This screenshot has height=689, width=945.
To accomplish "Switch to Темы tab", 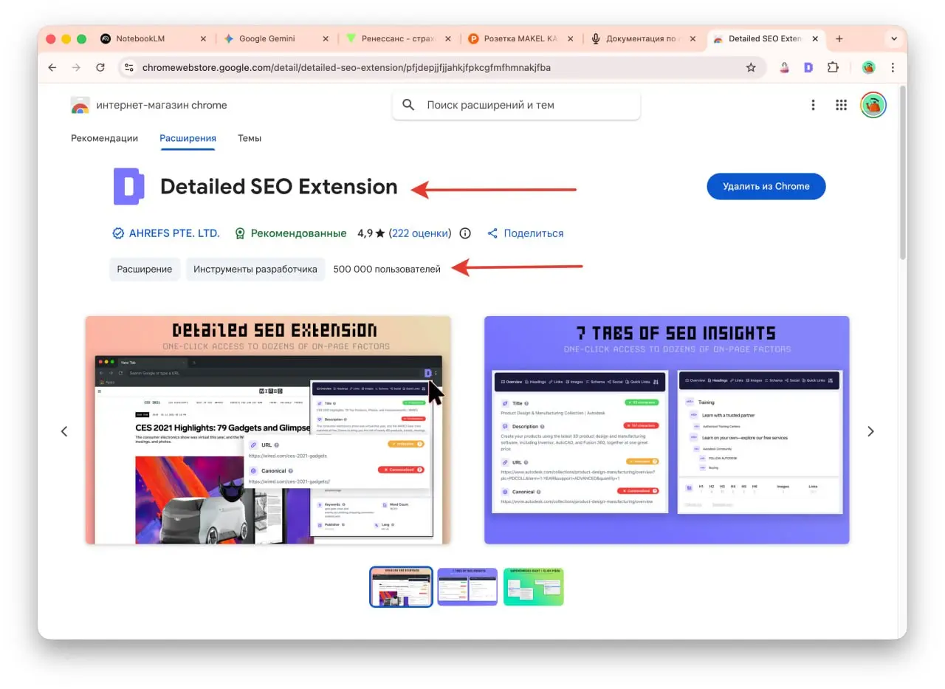I will [x=250, y=138].
